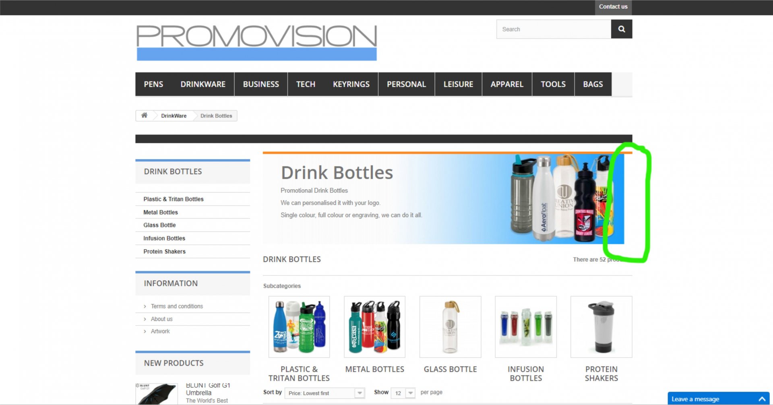Open the PERSONAL menu

(406, 84)
